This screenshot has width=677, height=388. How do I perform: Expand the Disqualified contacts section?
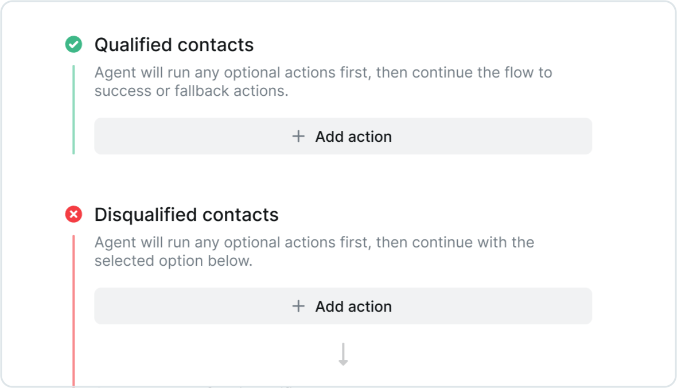pos(186,214)
